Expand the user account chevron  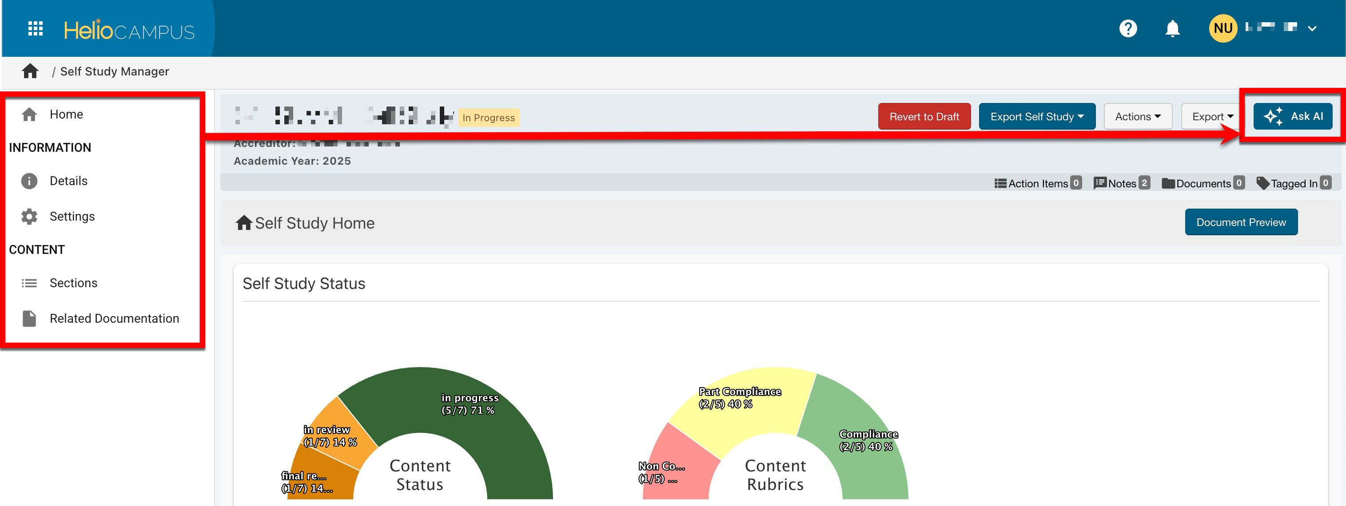[1311, 28]
